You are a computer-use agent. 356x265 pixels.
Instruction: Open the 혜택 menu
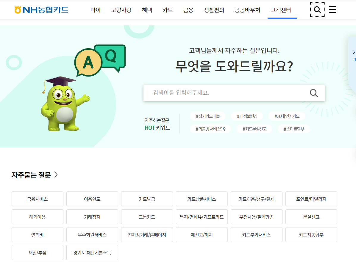point(147,10)
